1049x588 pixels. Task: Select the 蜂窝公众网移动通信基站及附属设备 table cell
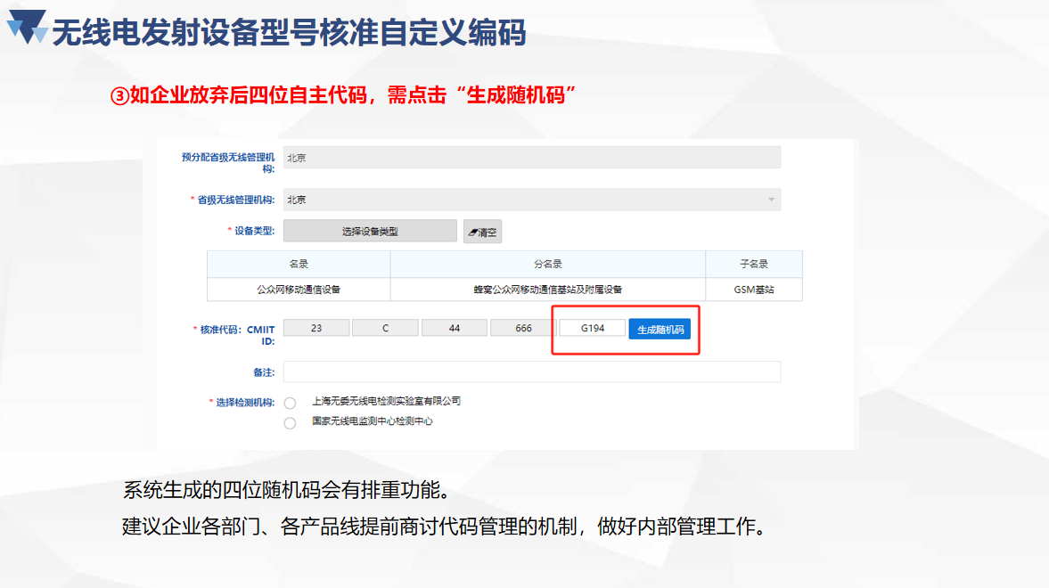tap(547, 290)
